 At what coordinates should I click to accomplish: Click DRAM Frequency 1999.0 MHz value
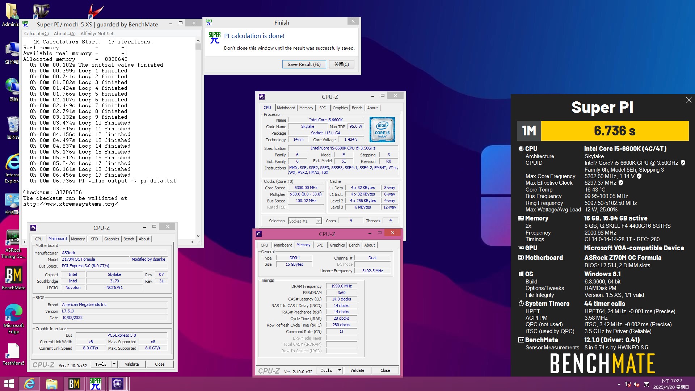pos(341,286)
